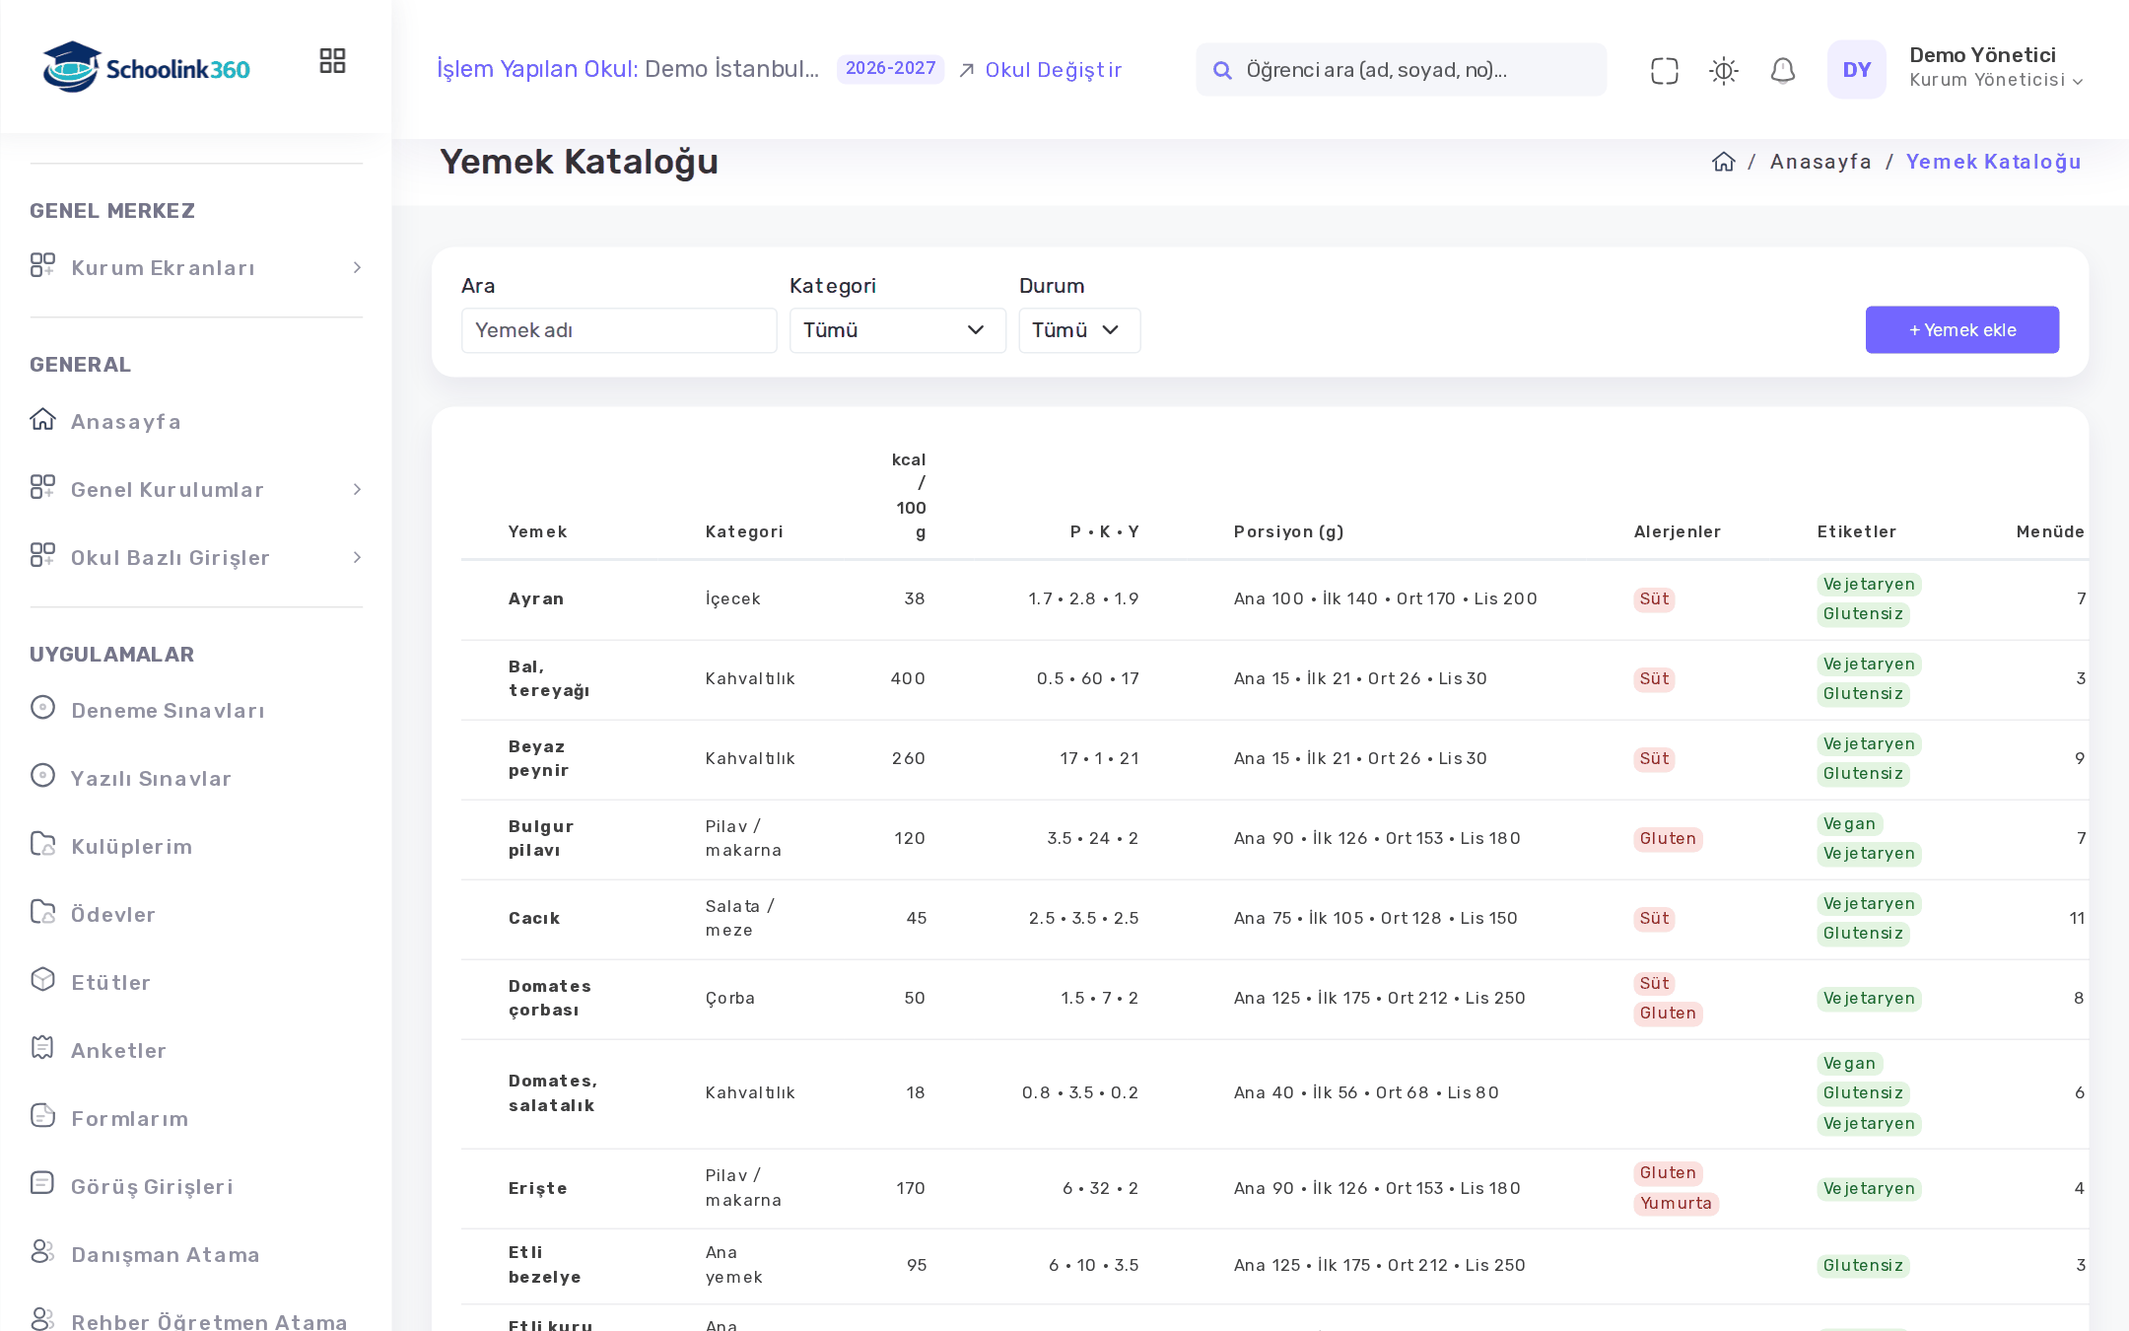The image size is (2129, 1331).
Task: Open Ödevler in sidebar
Action: pos(113,915)
